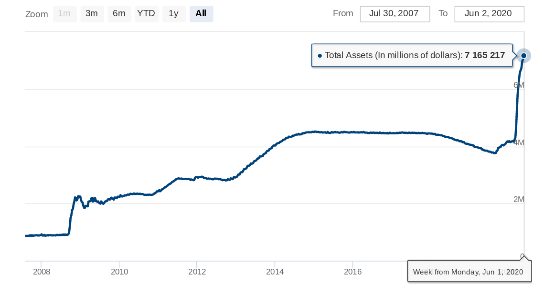Edit the From date field Jul 30, 2007

395,14
